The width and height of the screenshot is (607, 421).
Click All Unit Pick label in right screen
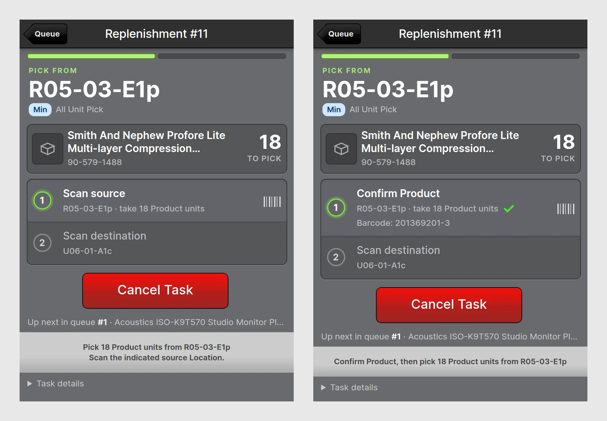(x=373, y=110)
